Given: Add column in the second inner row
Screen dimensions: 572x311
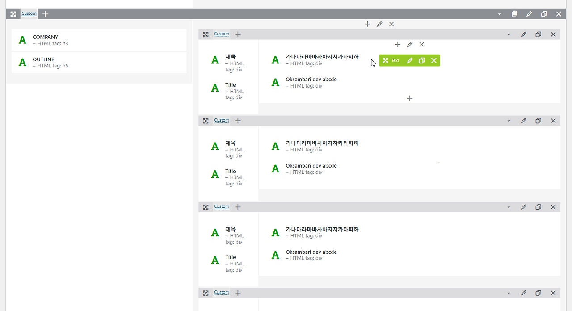Looking at the screenshot, I should pos(238,120).
